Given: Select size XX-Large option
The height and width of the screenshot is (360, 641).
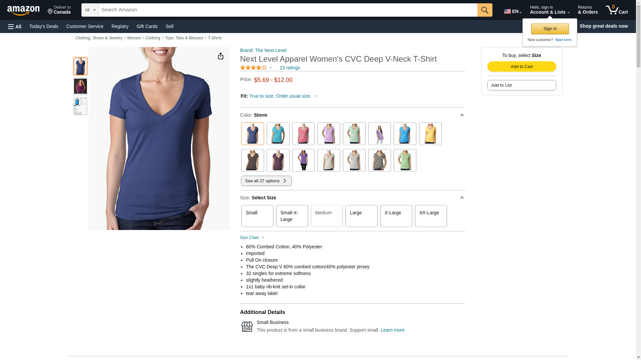Looking at the screenshot, I should [x=431, y=216].
